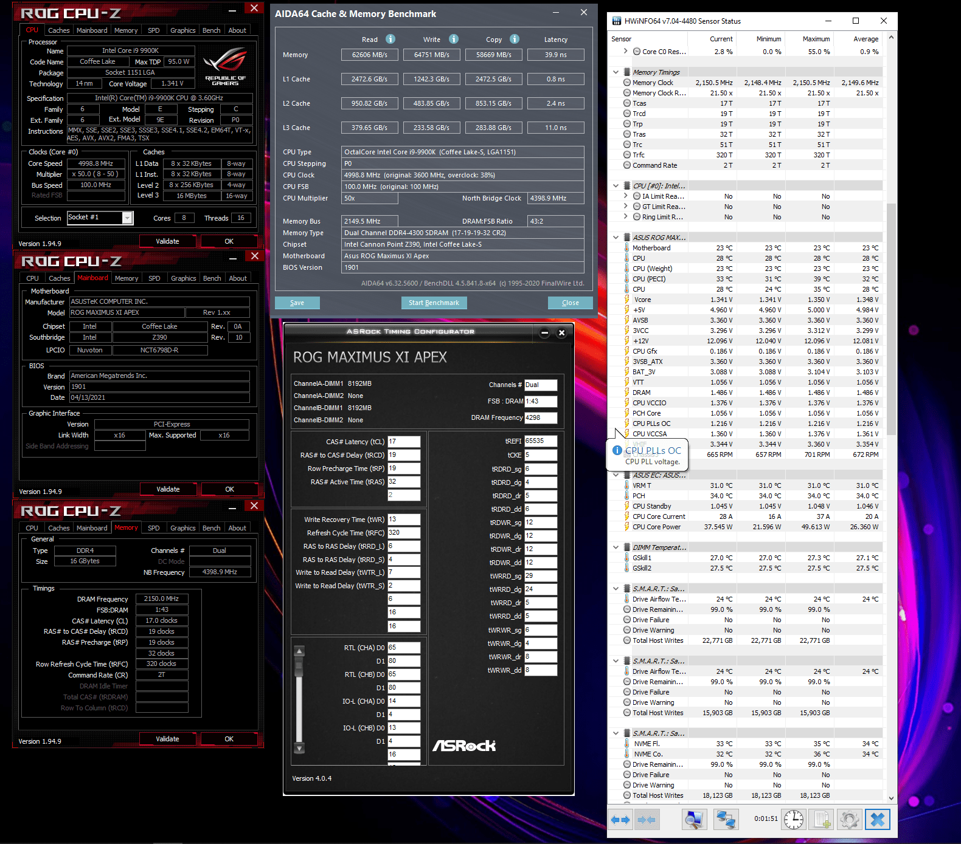
Task: Open Socket #1 selection dropdown in CPU-Z
Action: (127, 218)
